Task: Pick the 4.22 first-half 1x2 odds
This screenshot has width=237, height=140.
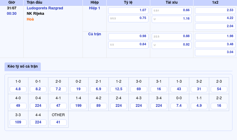Action: click(215, 18)
